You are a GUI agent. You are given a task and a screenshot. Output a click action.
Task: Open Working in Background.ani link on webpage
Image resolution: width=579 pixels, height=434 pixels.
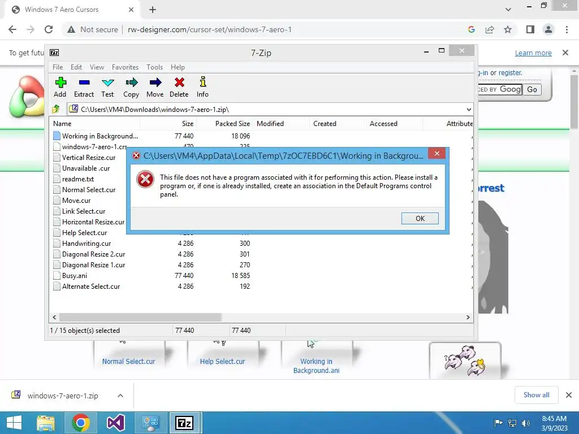317,366
